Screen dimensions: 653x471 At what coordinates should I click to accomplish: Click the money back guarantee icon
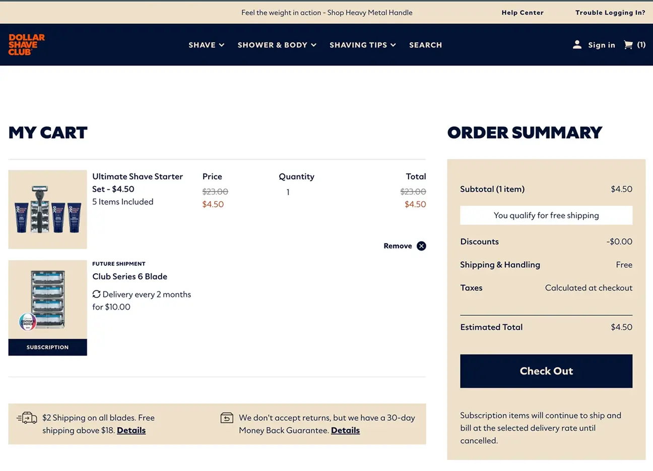tap(227, 418)
